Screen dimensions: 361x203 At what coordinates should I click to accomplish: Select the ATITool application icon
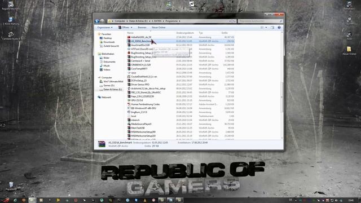click(129, 49)
